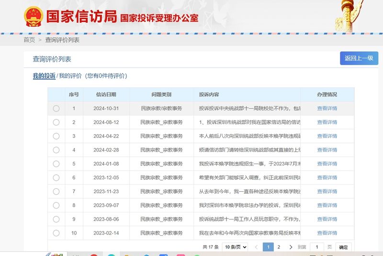383x256 pixels.
Task: Select the radio button for row 5
Action: (x=56, y=164)
